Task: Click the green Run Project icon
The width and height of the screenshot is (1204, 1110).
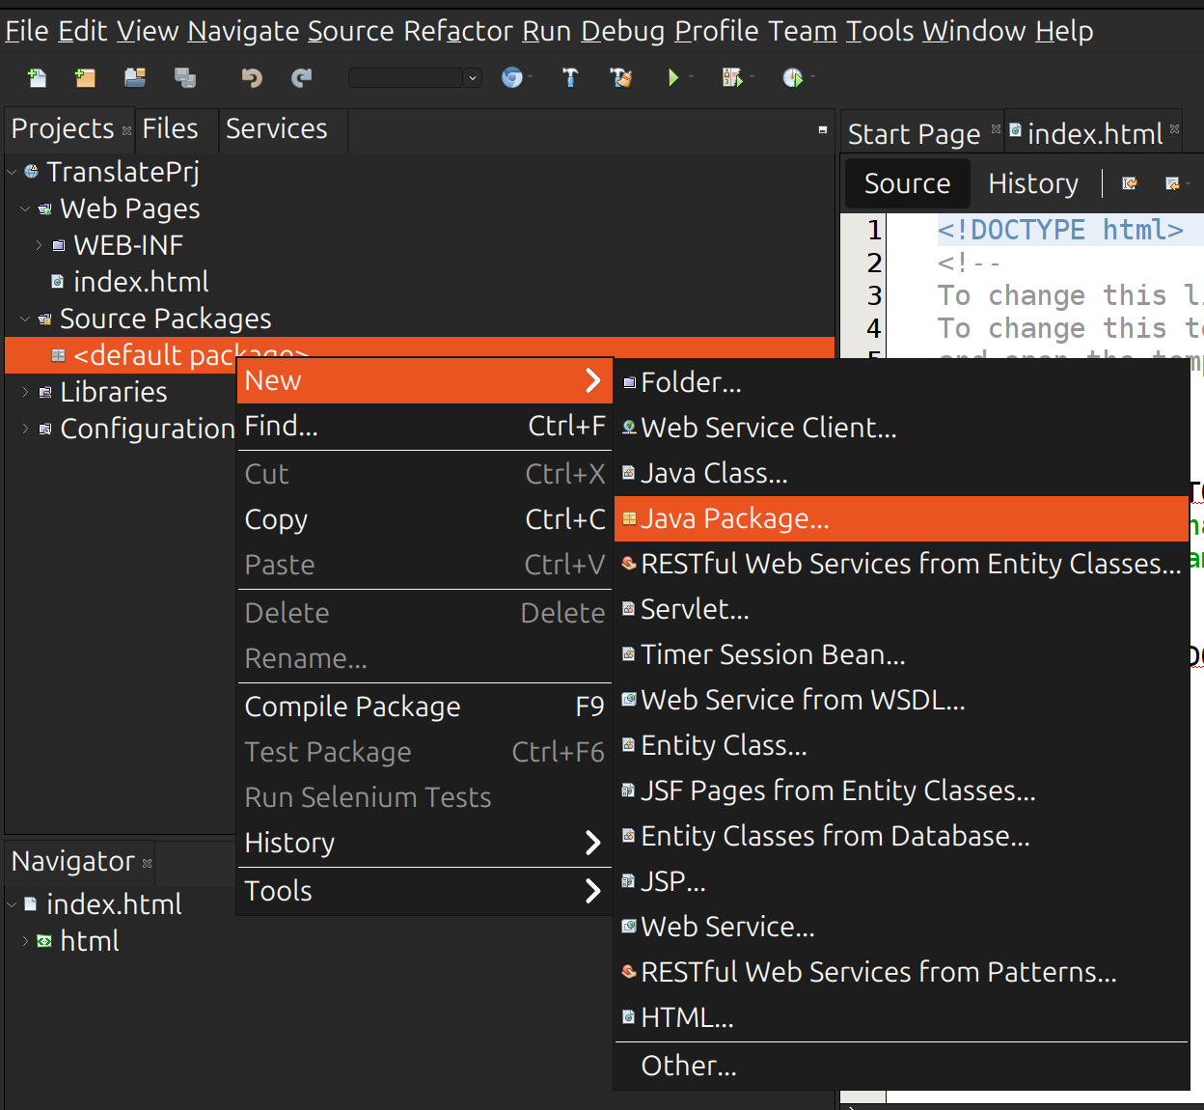Action: pyautogui.click(x=673, y=78)
